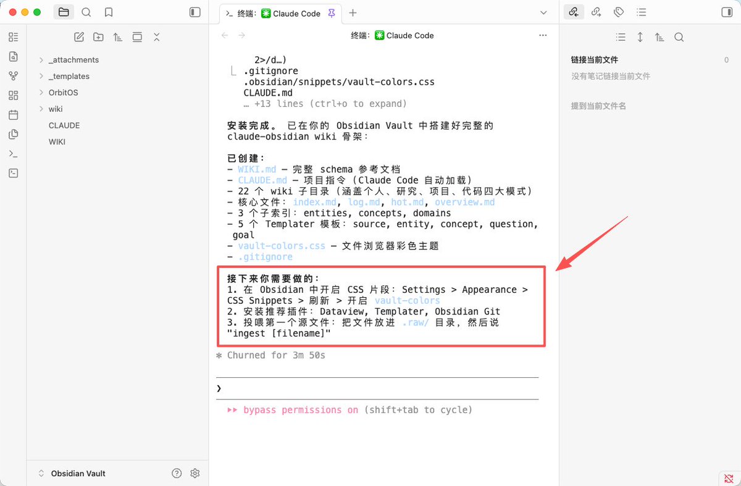This screenshot has height=486, width=741.
Task: Click the vault-colors.css link
Action: 282,246
